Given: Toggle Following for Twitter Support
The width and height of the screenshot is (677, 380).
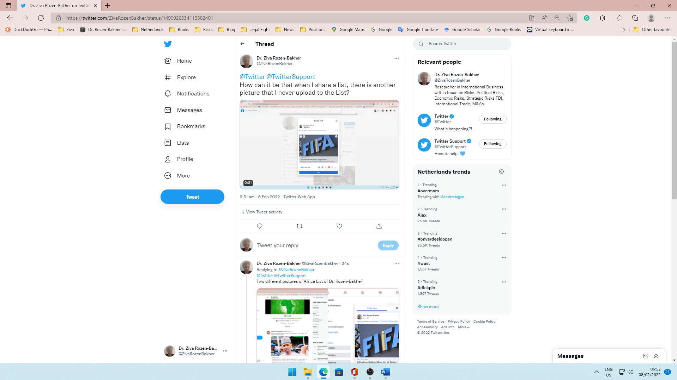Looking at the screenshot, I should coord(492,144).
